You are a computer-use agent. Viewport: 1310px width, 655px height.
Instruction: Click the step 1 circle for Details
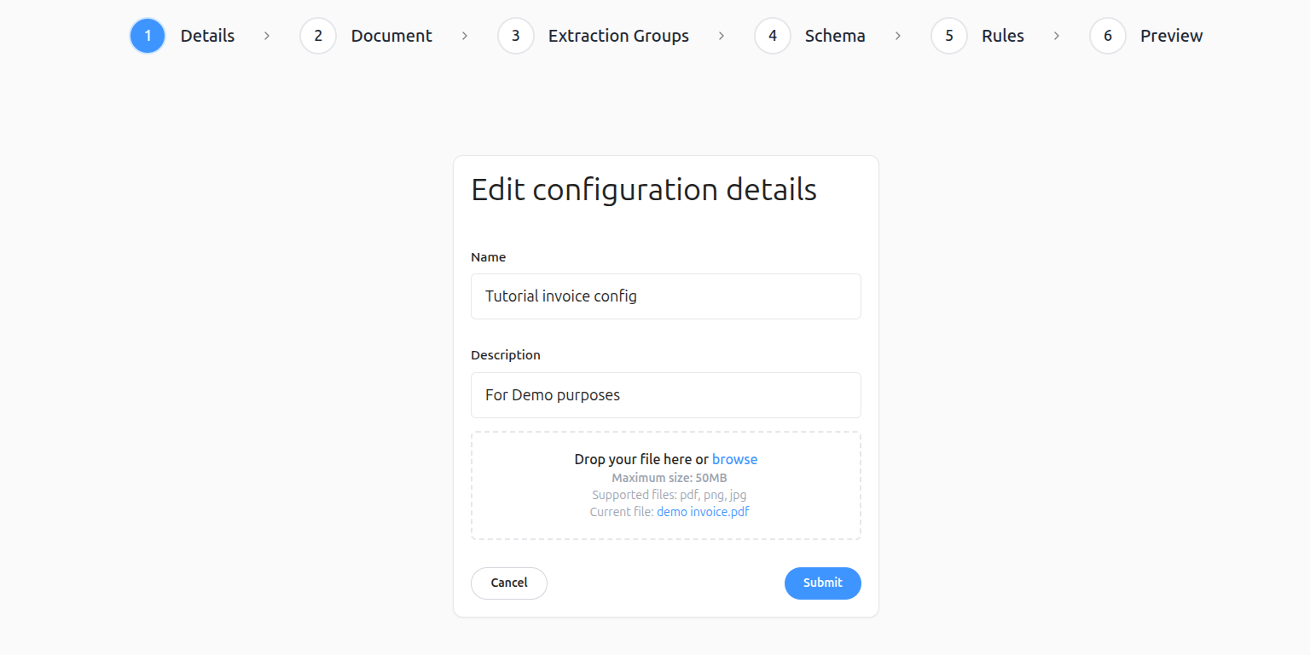point(148,36)
